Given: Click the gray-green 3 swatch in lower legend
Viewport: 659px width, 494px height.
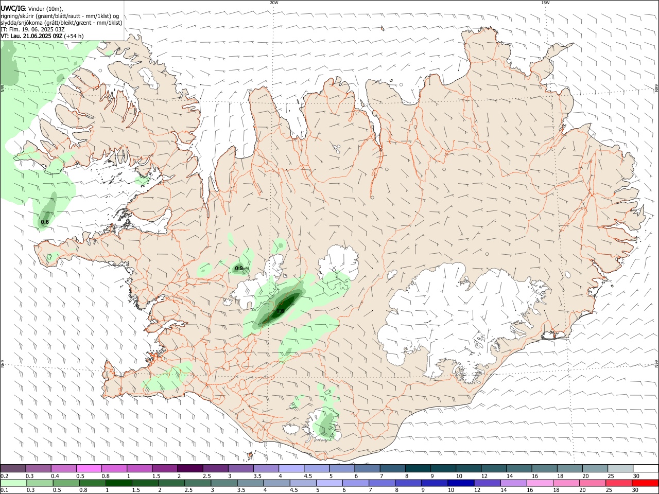Looking at the screenshot, I should (x=224, y=483).
